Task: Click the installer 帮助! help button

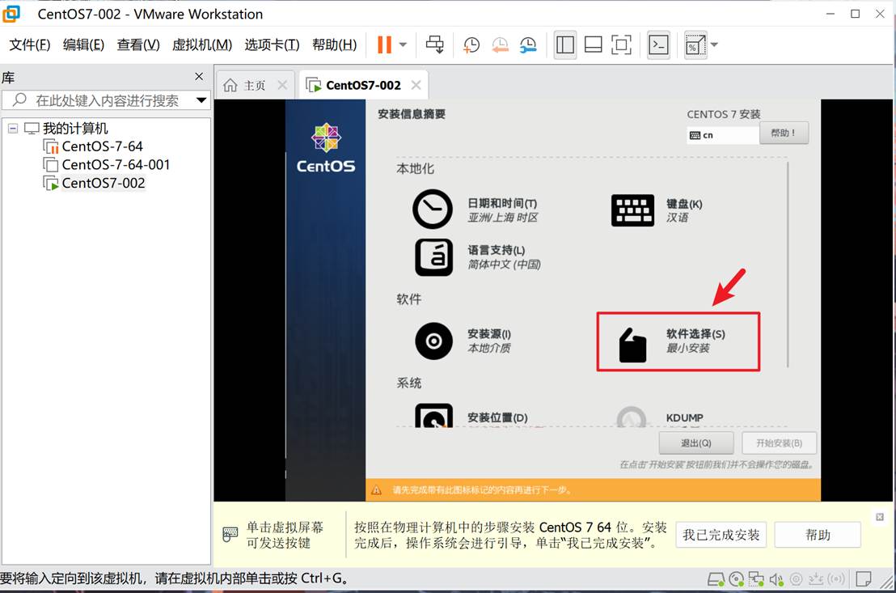Action: pyautogui.click(x=784, y=133)
